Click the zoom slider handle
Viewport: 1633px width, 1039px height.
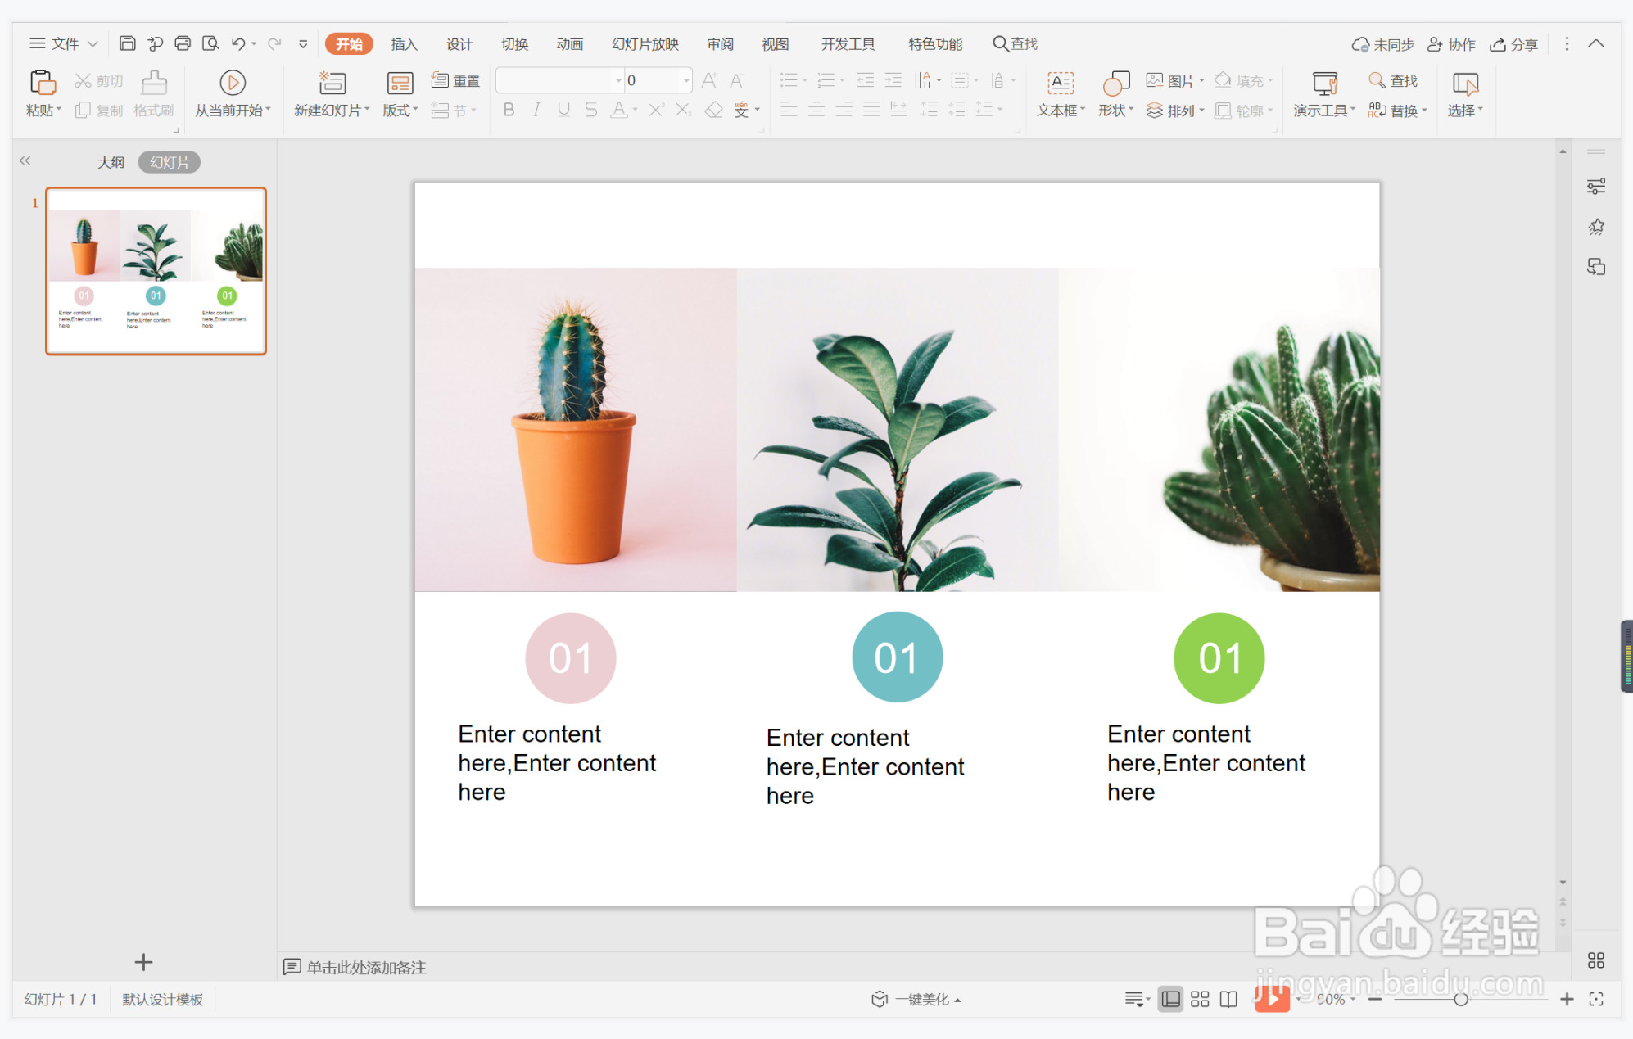coord(1460,999)
